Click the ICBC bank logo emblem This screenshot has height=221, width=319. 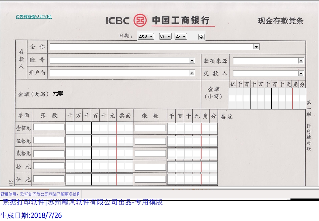click(140, 20)
